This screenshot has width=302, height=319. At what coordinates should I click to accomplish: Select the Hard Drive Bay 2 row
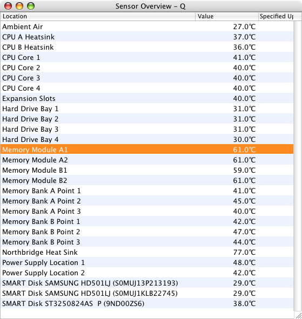pos(147,119)
